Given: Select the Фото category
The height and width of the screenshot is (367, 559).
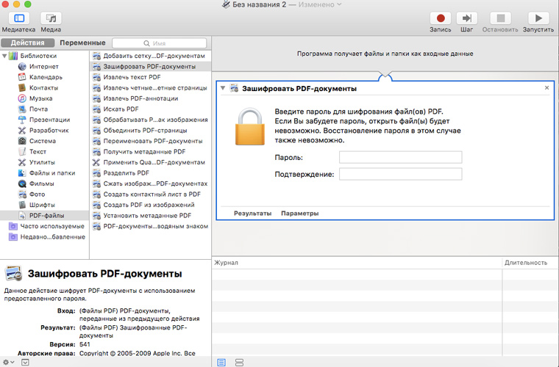Looking at the screenshot, I should (37, 195).
